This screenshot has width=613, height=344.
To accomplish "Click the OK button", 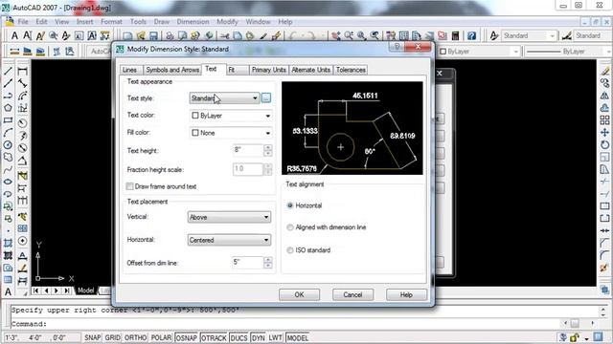I will click(x=299, y=295).
